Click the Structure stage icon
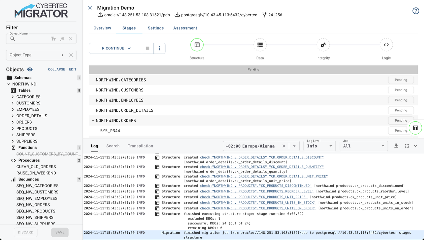 click(197, 45)
